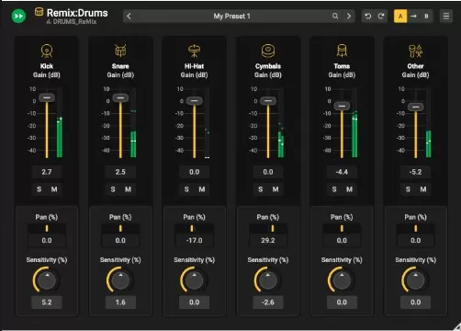The image size is (461, 331).
Task: Search presets with the magnifier icon
Action: click(335, 16)
